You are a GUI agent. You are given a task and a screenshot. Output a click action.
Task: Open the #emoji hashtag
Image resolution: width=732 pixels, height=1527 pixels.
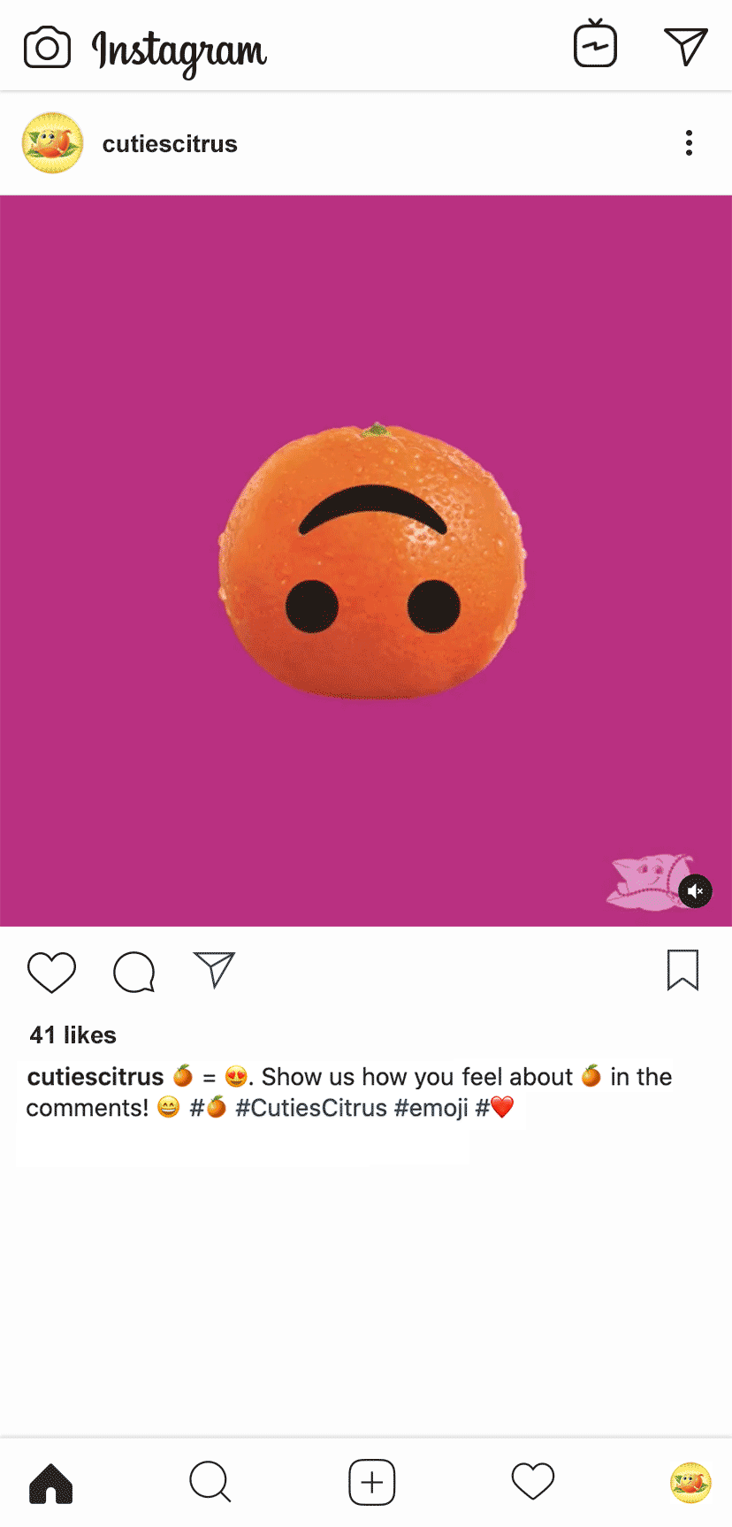click(431, 1108)
